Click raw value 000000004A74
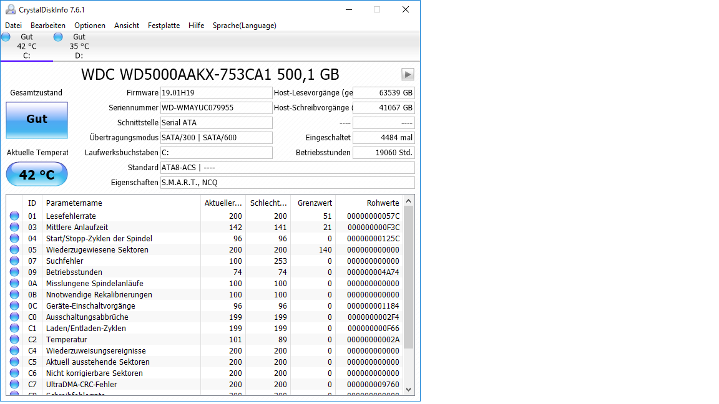Viewport: 719px width, 404px height. [373, 272]
